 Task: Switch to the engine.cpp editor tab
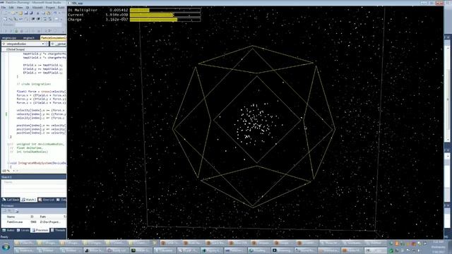pyautogui.click(x=9, y=37)
